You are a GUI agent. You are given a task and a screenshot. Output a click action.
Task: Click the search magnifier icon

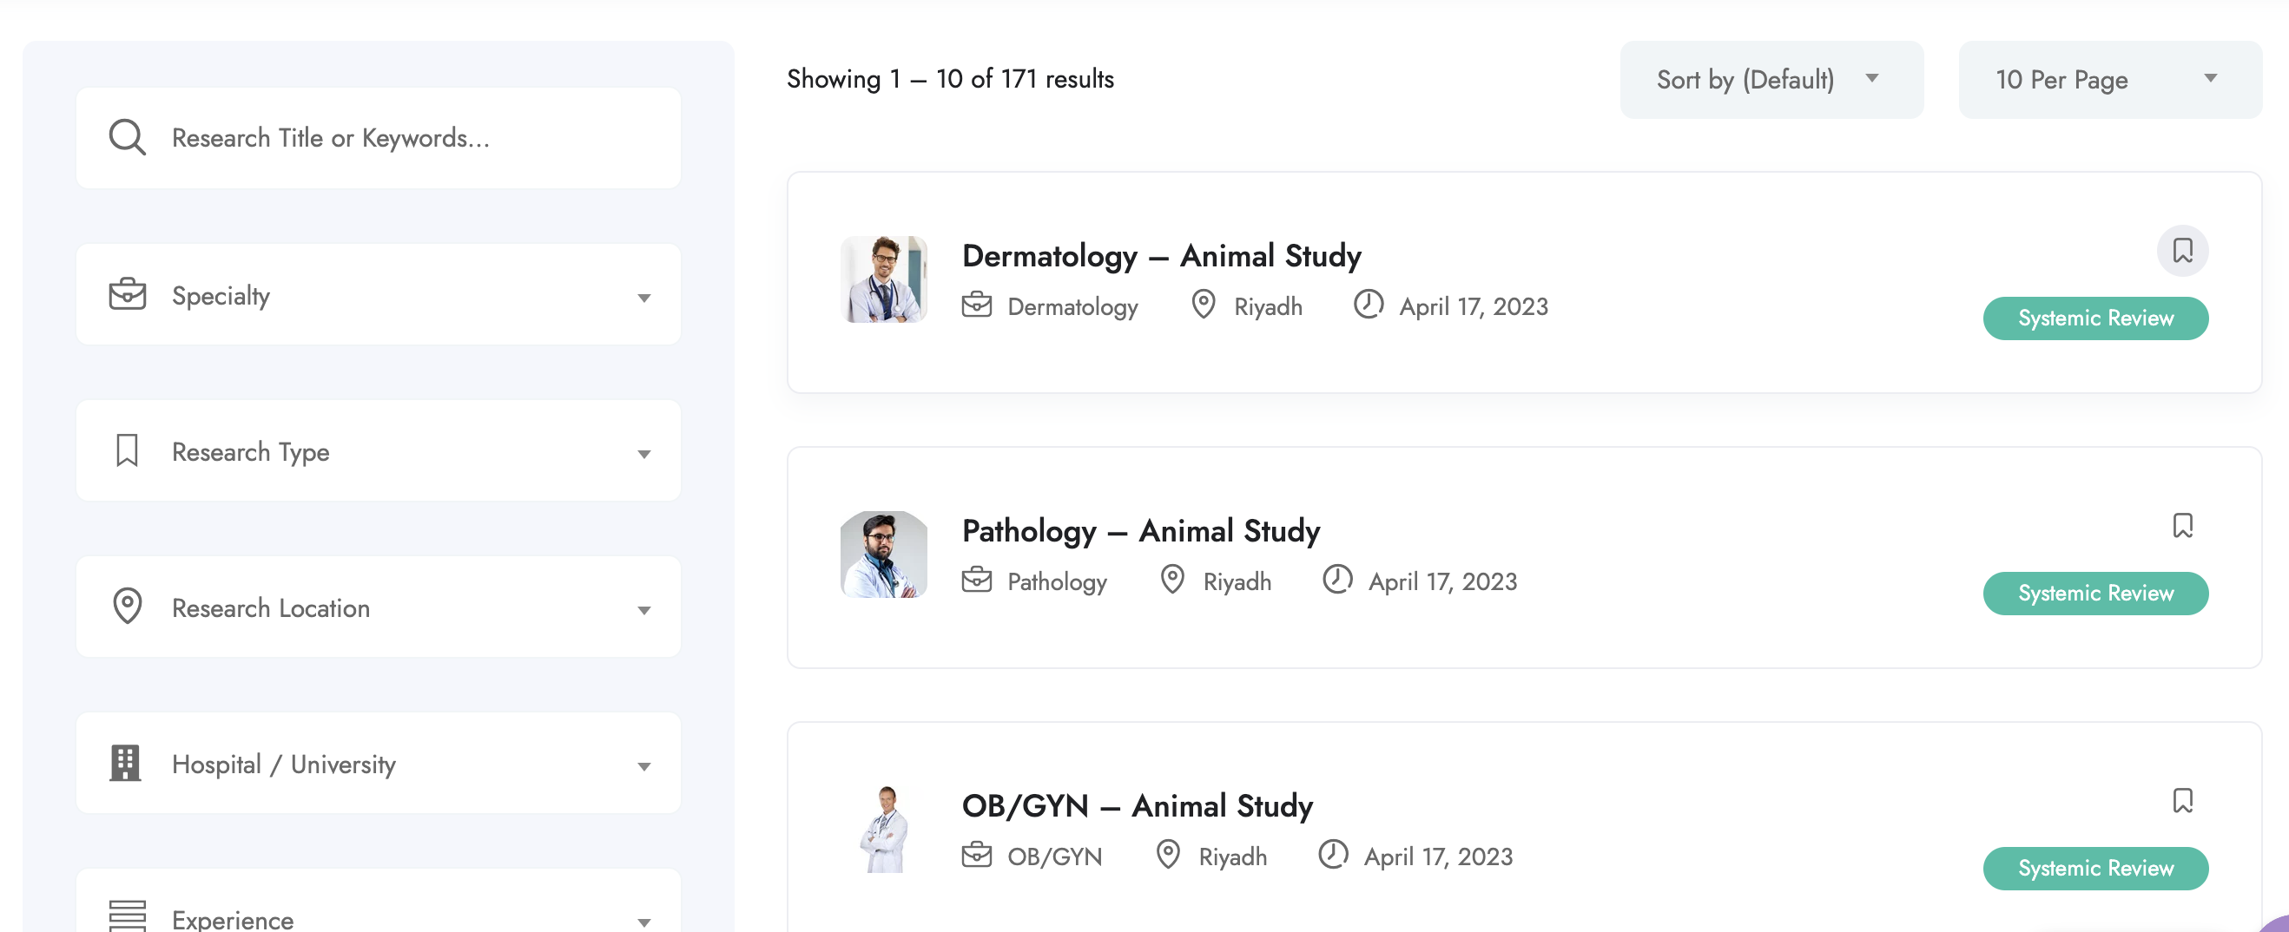[x=127, y=138]
